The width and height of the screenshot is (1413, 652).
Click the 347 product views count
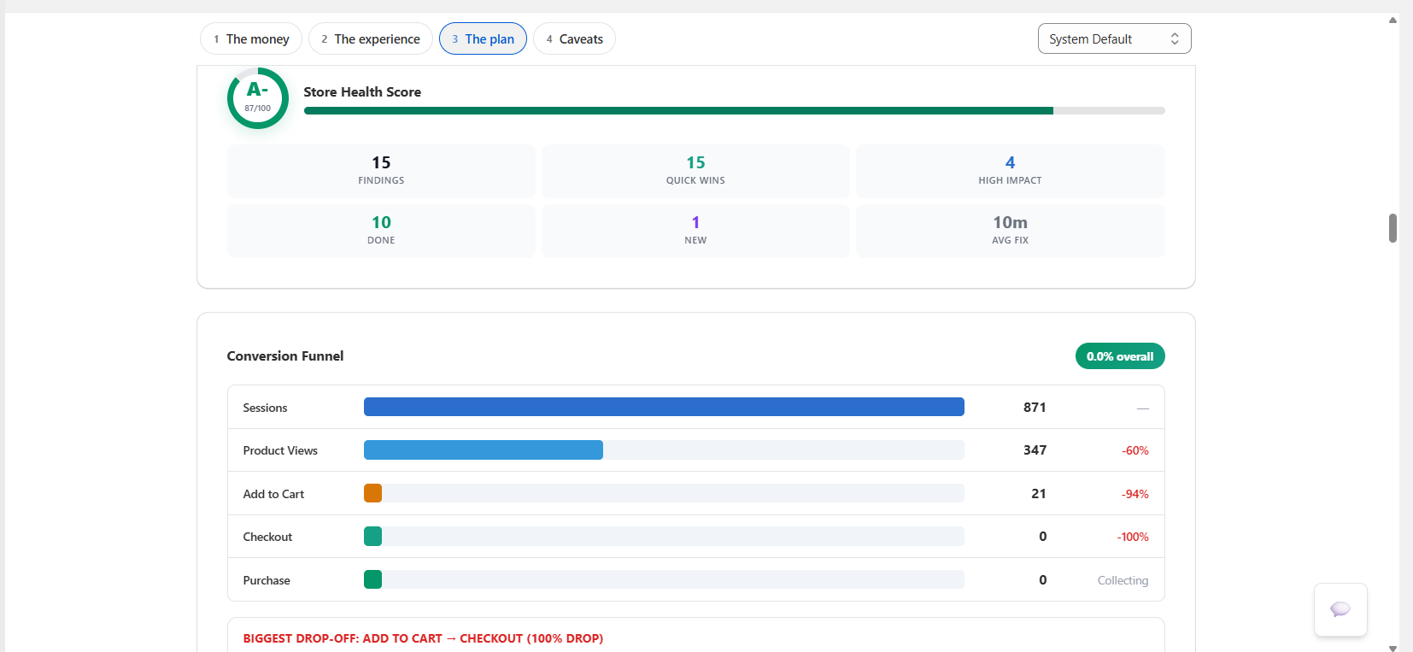coord(1035,449)
